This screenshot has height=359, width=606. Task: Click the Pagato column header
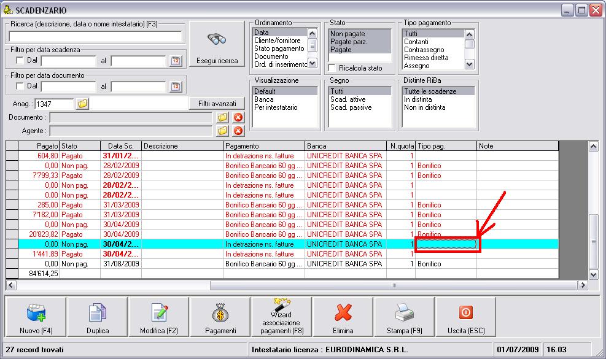pos(39,146)
